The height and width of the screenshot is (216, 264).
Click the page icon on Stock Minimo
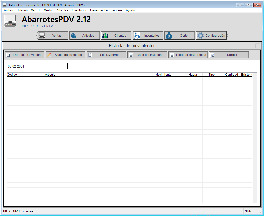[x=90, y=55]
